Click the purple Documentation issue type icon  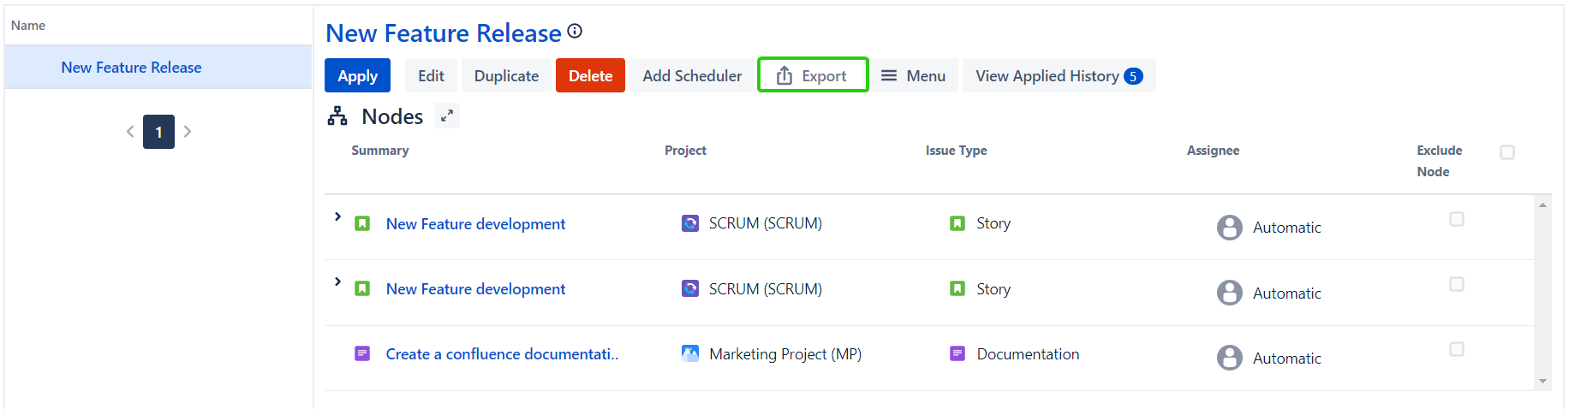[x=958, y=353]
